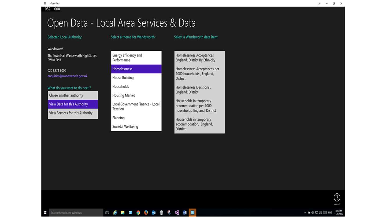Viewport: 386px width, 217px height.
Task: Select Homelessness Acceptances District By Ethnicity item
Action: [x=199, y=58]
